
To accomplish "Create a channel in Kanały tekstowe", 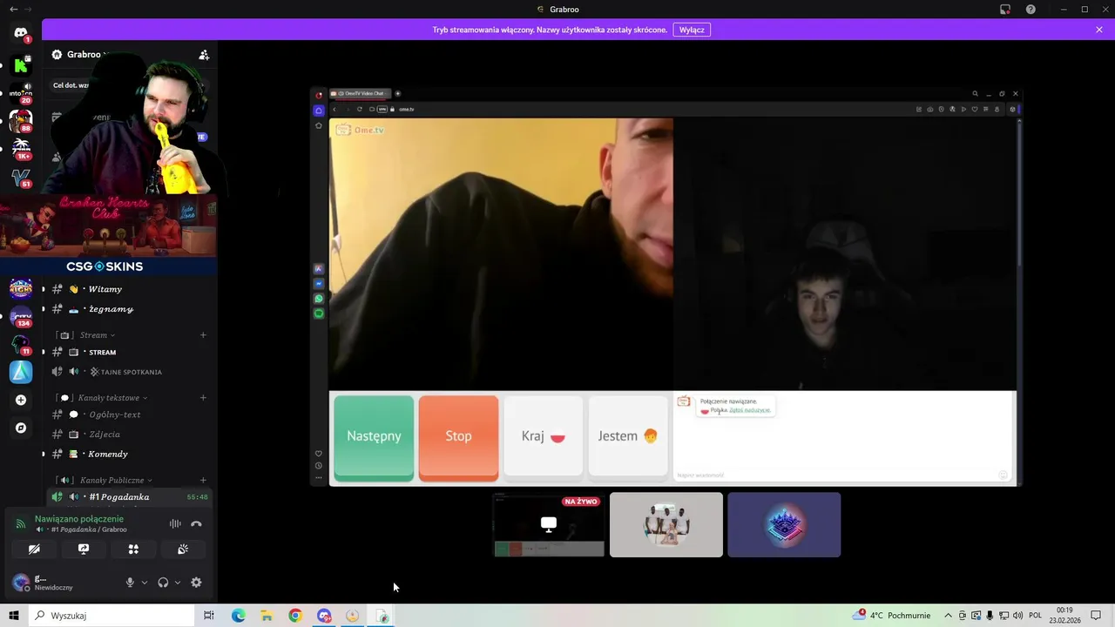I will point(203,398).
